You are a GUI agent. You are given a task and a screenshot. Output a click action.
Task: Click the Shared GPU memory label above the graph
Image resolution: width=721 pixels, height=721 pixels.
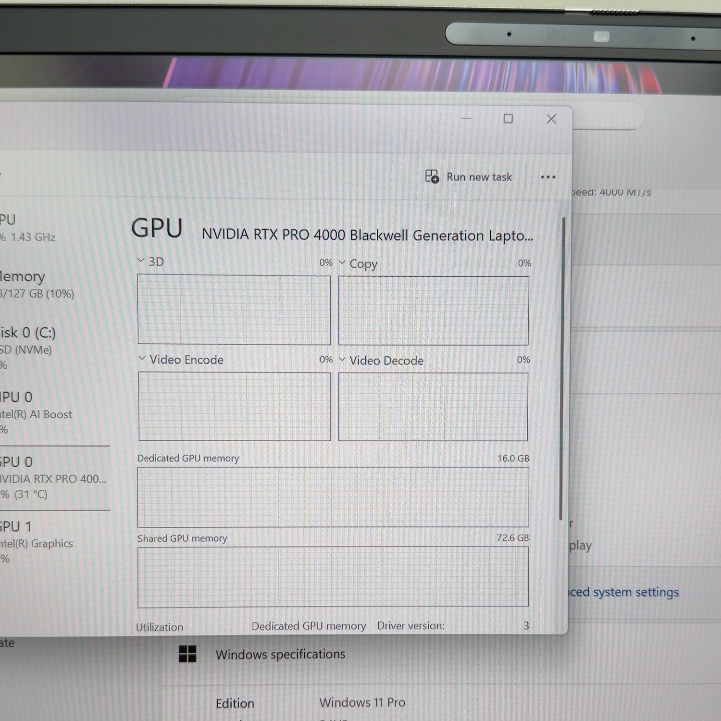(x=182, y=538)
